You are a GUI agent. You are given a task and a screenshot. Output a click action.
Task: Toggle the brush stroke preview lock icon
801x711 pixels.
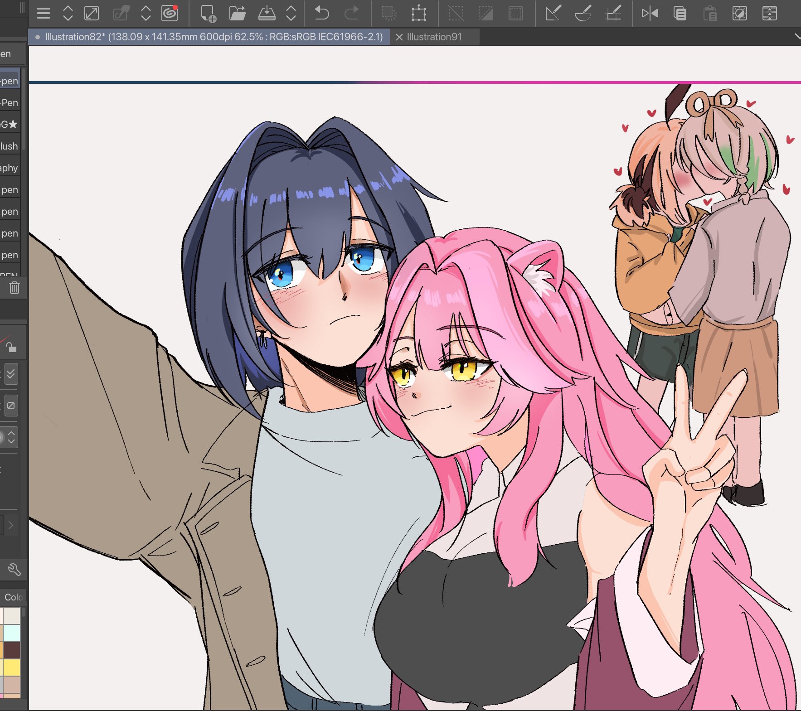[x=11, y=347]
